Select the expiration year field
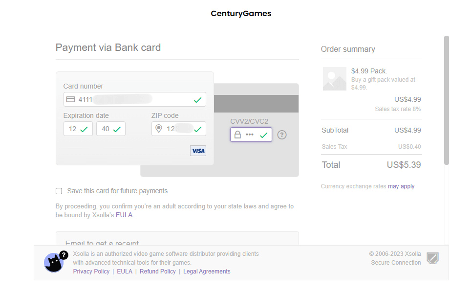The width and height of the screenshot is (472, 295). coord(110,129)
